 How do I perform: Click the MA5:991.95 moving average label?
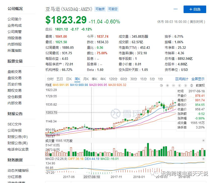(61, 85)
